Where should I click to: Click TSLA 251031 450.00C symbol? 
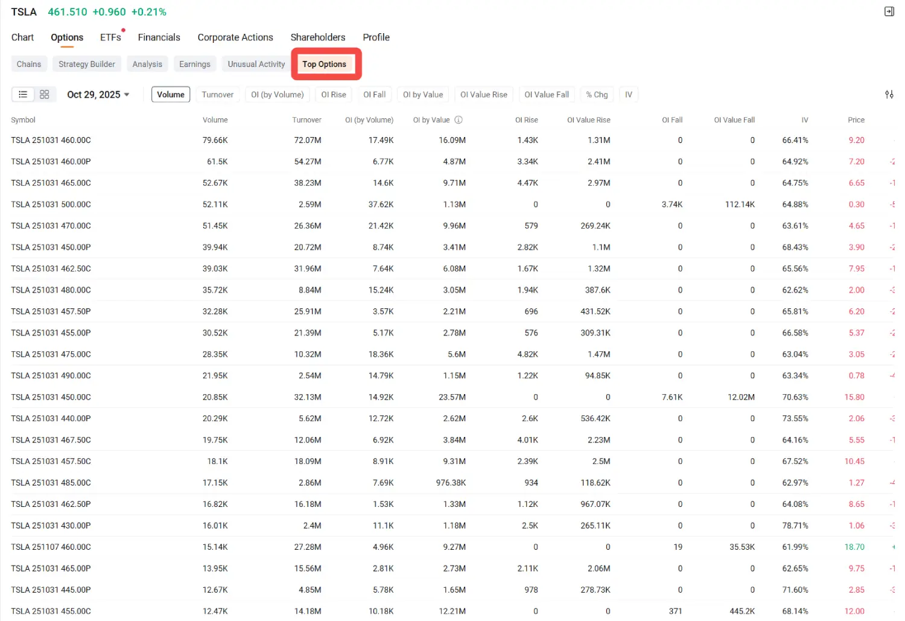(51, 397)
